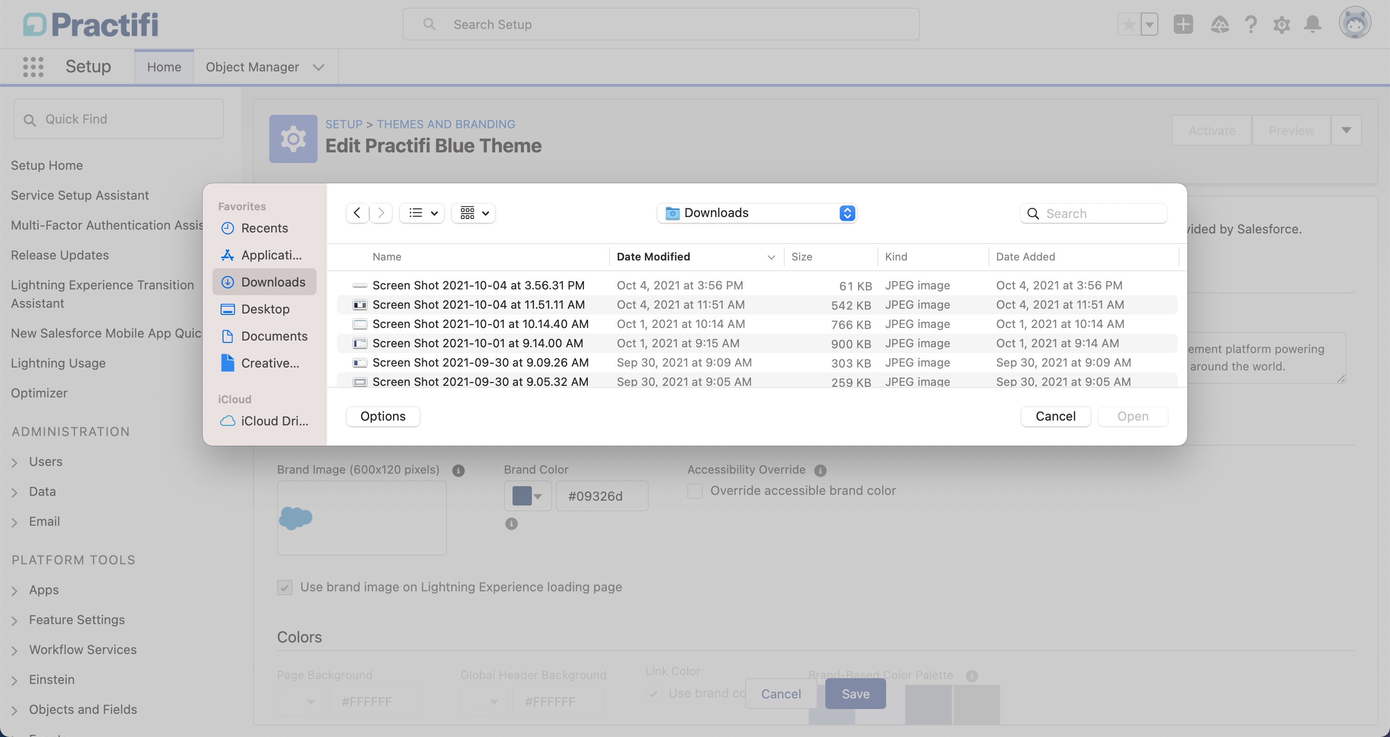Open the global actions plus icon

[1183, 24]
